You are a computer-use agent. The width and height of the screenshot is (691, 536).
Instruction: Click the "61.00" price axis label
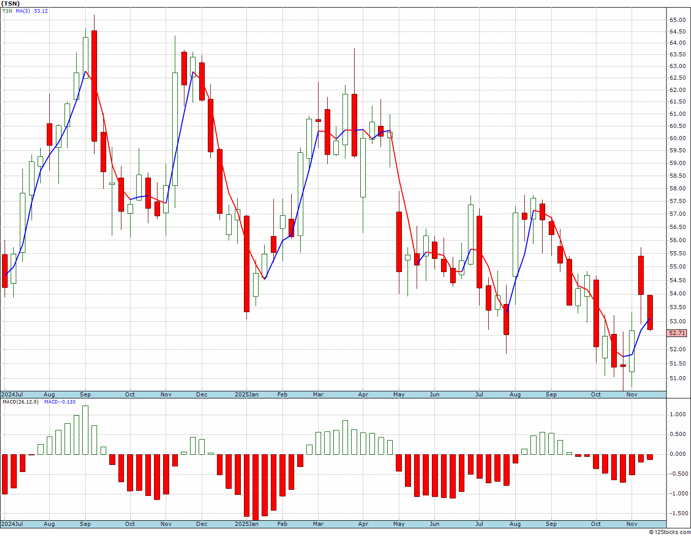[x=677, y=114]
